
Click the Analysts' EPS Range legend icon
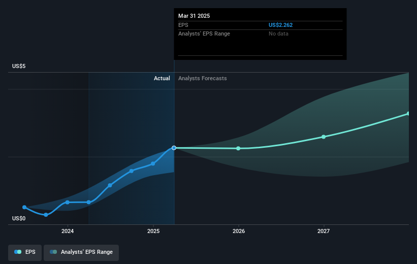[53, 252]
